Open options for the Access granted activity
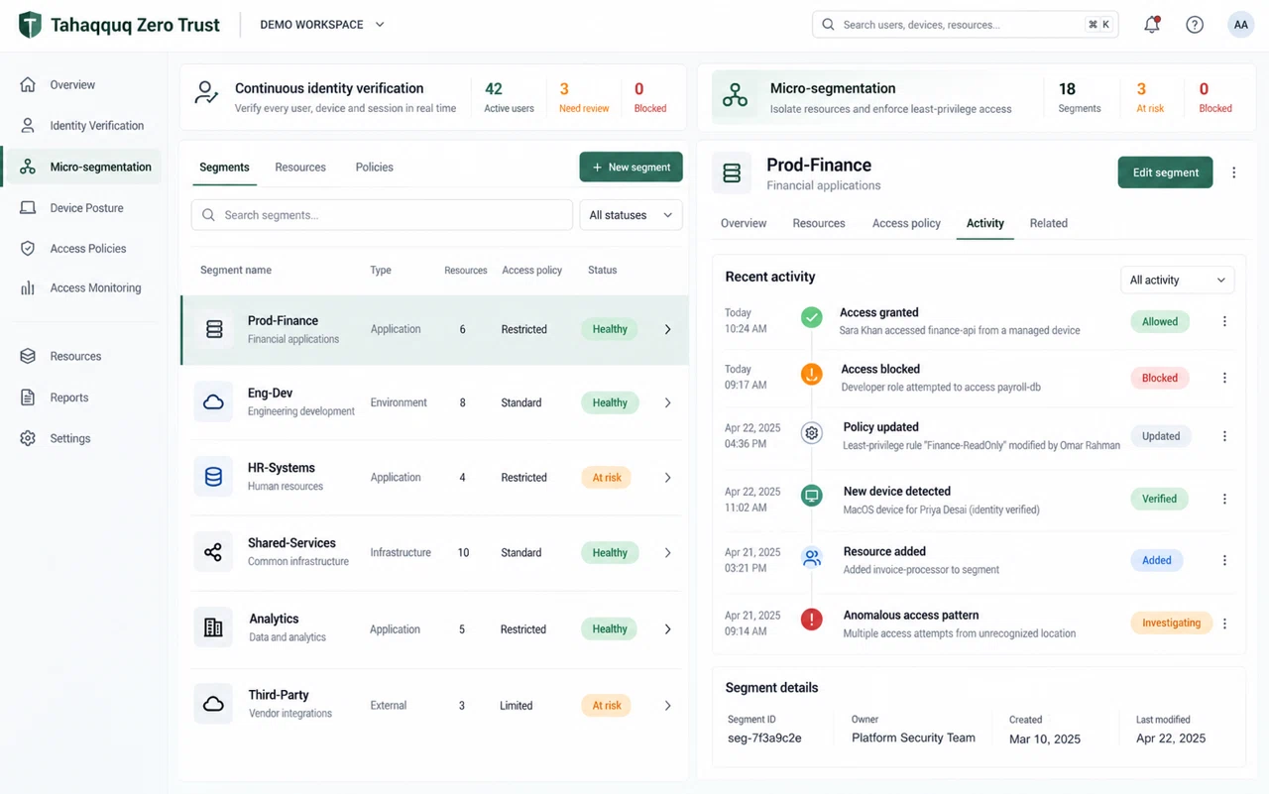1269x794 pixels. [1224, 321]
